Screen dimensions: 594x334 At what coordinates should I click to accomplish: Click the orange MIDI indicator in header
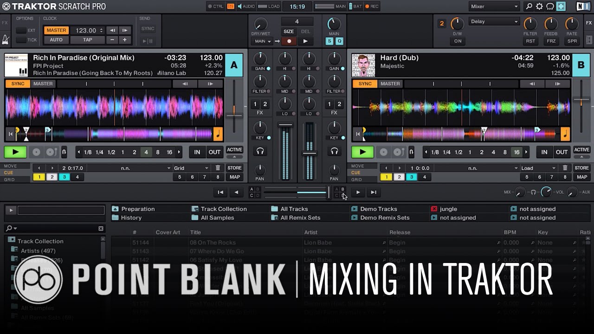(230, 6)
